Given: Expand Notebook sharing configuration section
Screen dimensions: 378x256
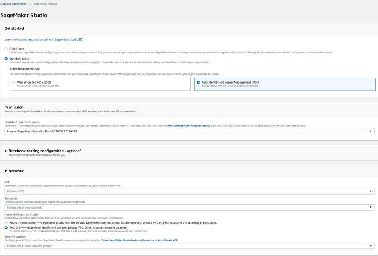Looking at the screenshot, I should [6, 151].
